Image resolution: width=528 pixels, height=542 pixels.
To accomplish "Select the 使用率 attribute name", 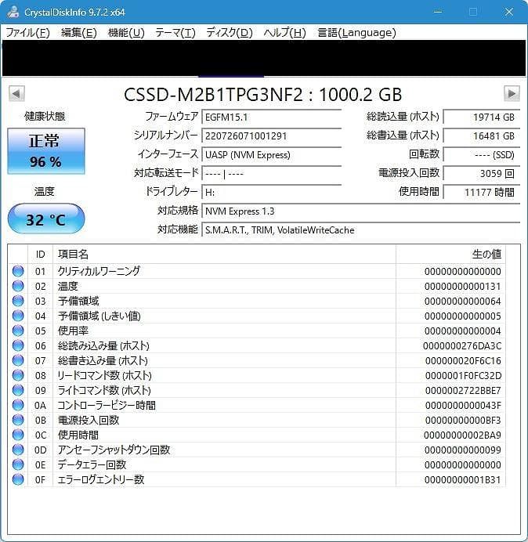I will click(x=74, y=331).
